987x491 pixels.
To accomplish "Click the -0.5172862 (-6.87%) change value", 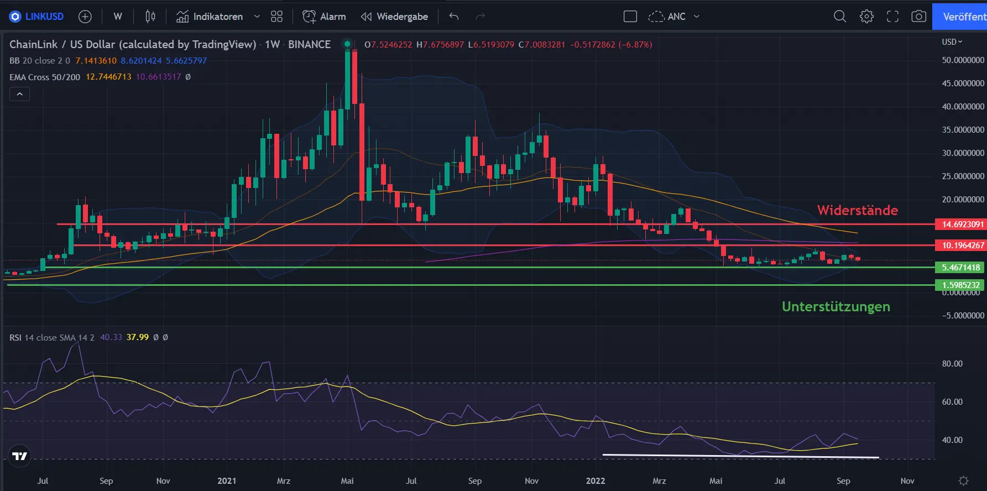I will [611, 45].
